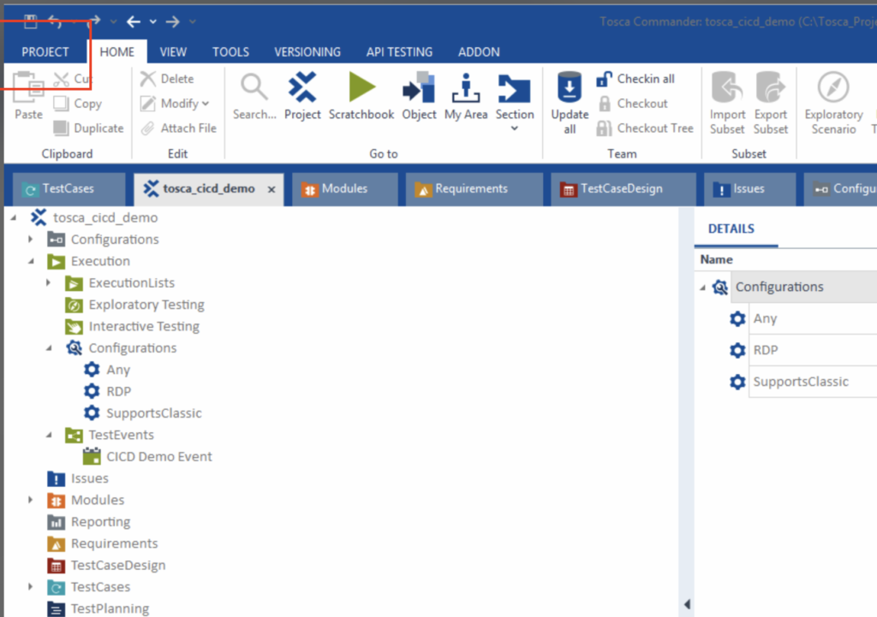Screen dimensions: 877x617
Task: Close the tosca_cicd_demo tab
Action: pos(271,189)
